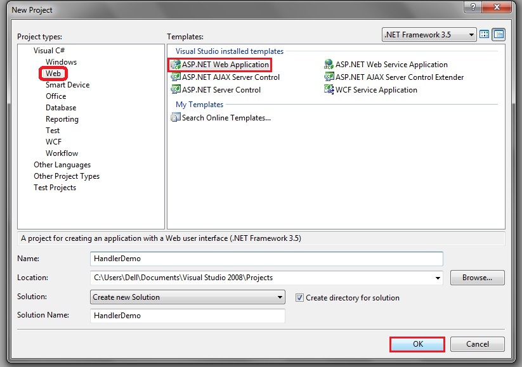522x367 pixels.
Task: Select the ASP.NET Server Control label
Action: (221, 90)
